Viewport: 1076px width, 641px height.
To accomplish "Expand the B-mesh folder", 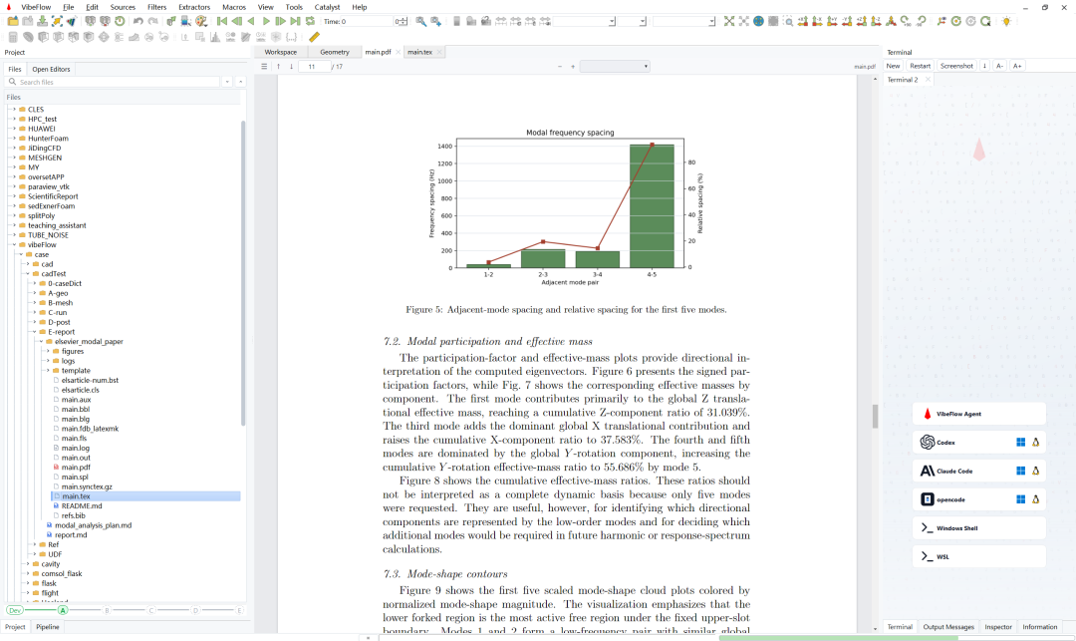I will pos(34,303).
